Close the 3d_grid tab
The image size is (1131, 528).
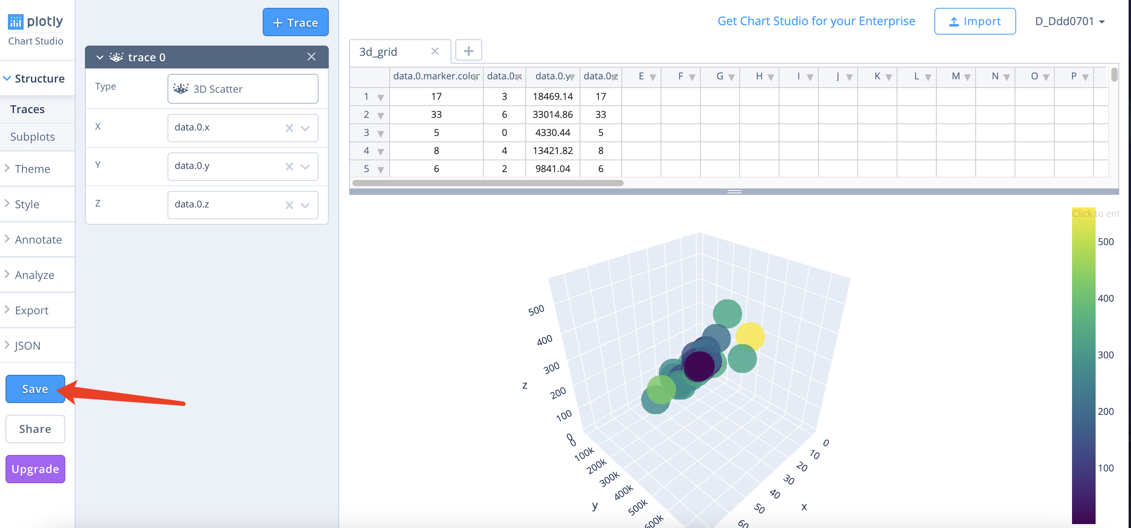click(435, 51)
